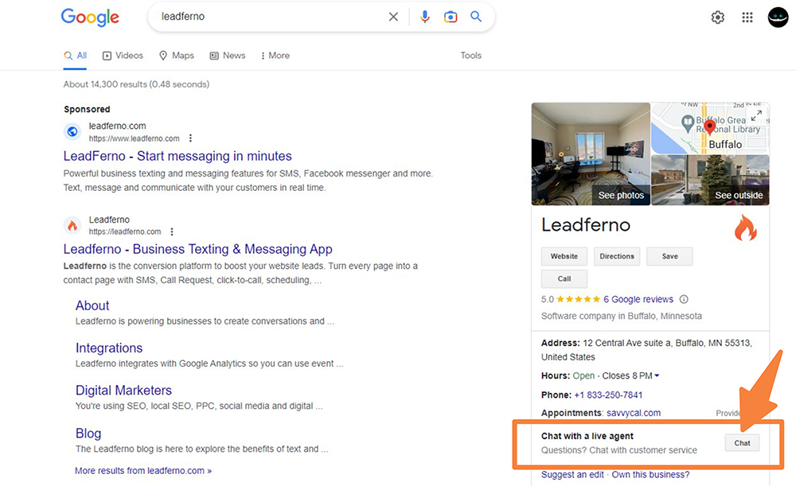
Task: Click 'Own this business?' link
Action: [650, 474]
